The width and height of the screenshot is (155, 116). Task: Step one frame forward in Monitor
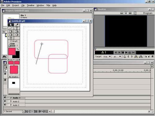click(119, 53)
